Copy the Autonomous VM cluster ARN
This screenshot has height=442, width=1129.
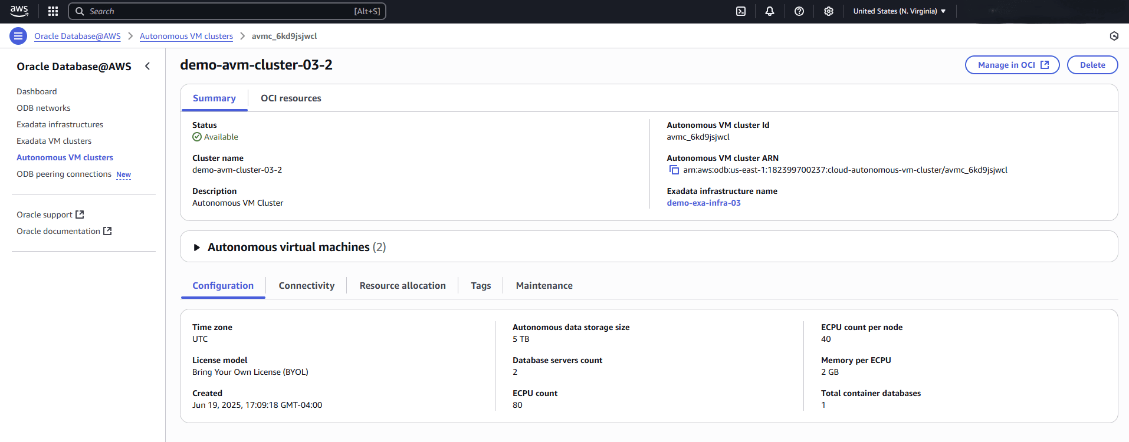pos(674,170)
